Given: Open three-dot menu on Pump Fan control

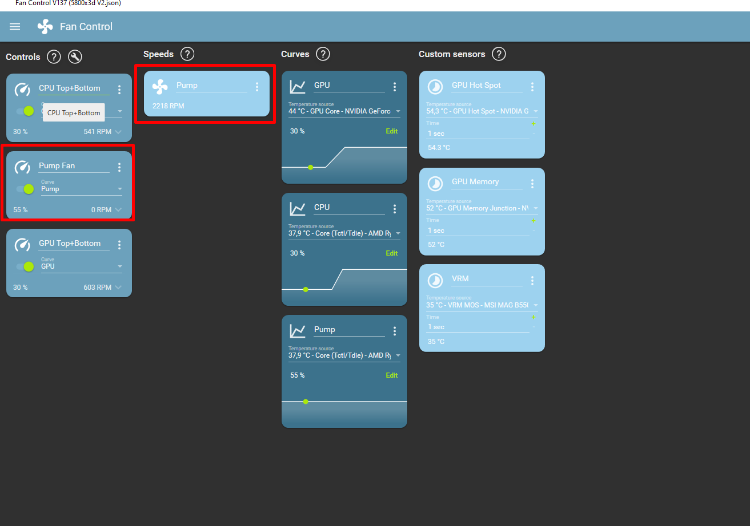Looking at the screenshot, I should coord(119,167).
